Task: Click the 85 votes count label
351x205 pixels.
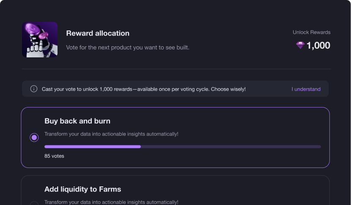Action: point(54,156)
